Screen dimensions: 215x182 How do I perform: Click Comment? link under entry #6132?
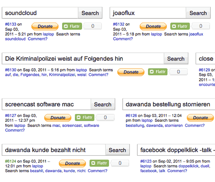[x=123, y=39]
